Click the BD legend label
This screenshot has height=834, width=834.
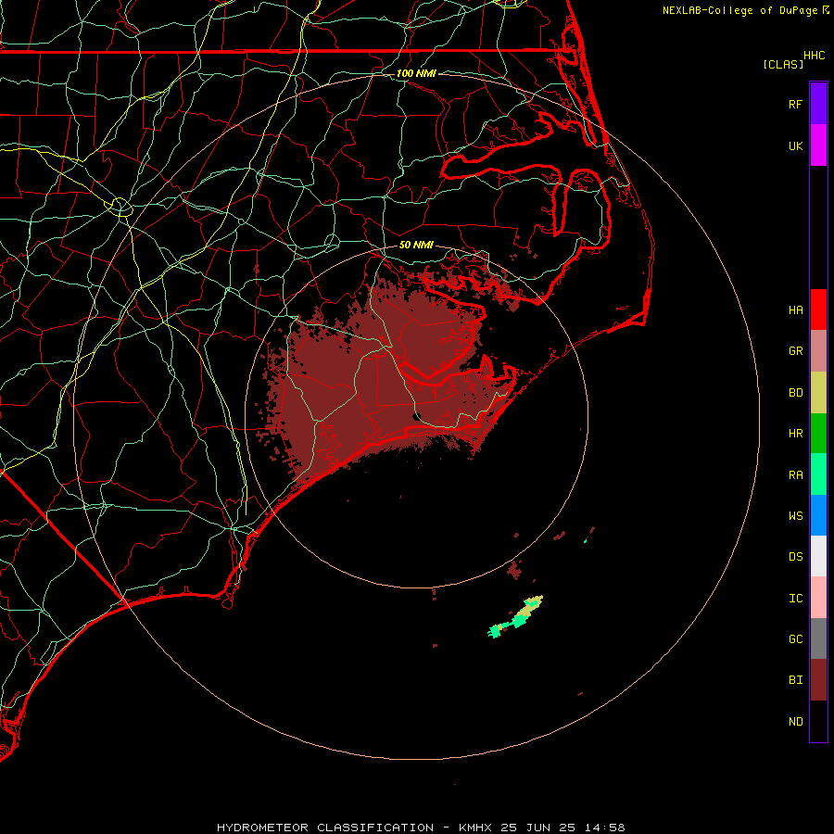coord(795,393)
